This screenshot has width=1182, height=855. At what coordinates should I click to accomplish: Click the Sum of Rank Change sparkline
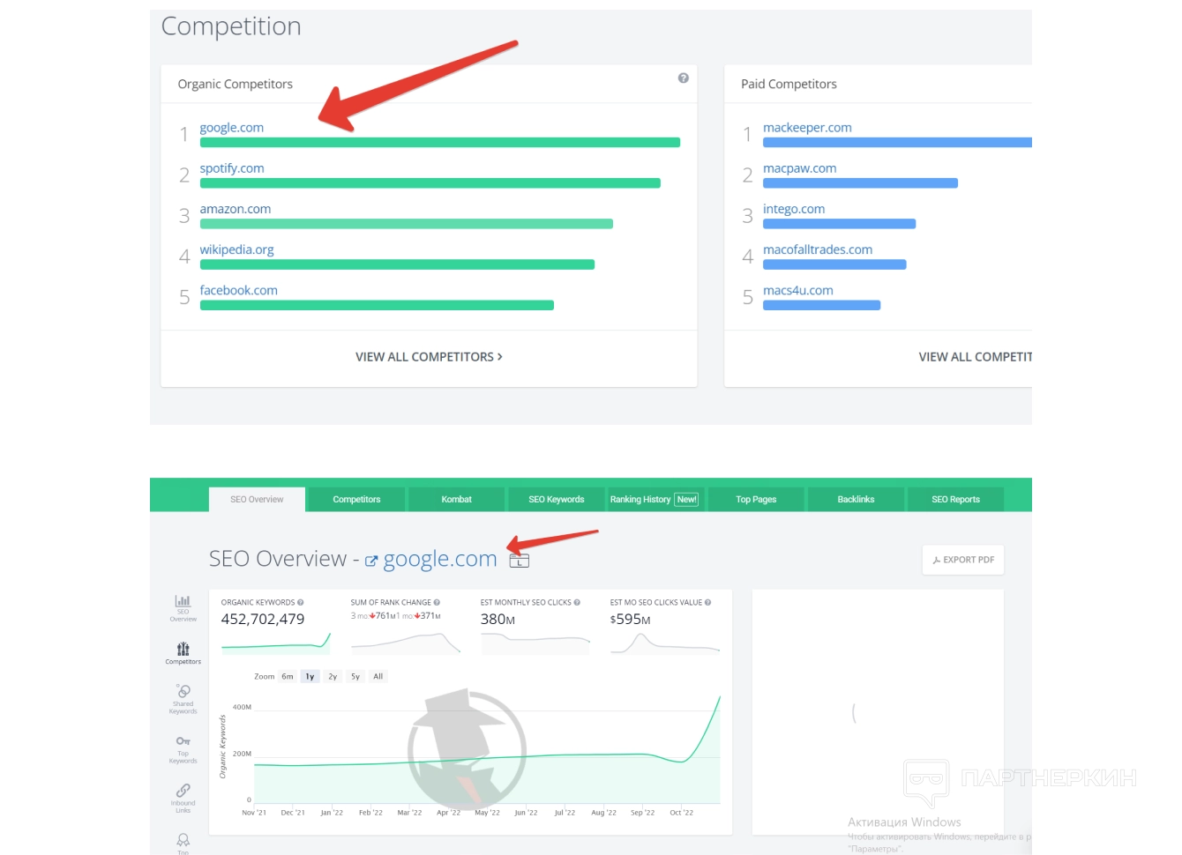click(406, 643)
